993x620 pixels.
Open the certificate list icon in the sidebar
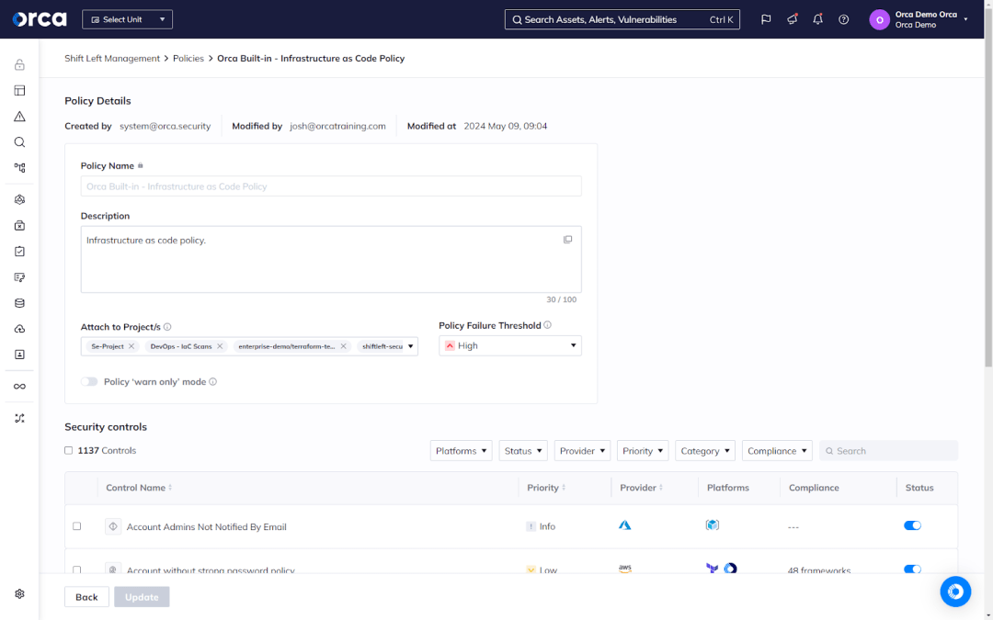pyautogui.click(x=19, y=277)
